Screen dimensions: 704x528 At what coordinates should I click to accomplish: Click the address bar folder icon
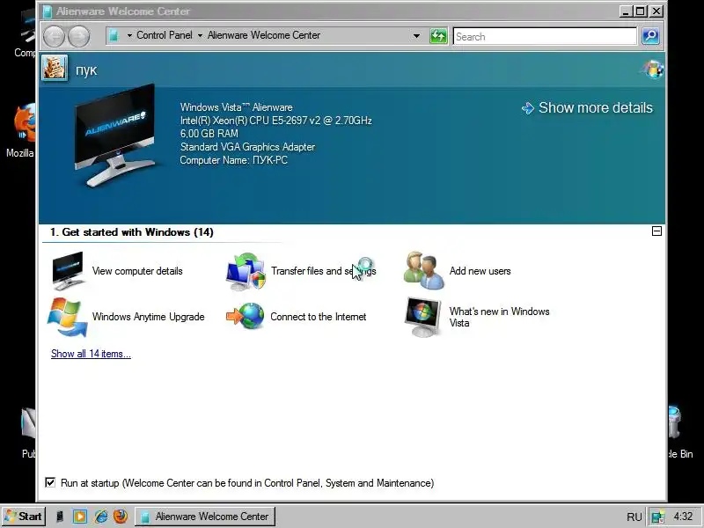(x=114, y=35)
